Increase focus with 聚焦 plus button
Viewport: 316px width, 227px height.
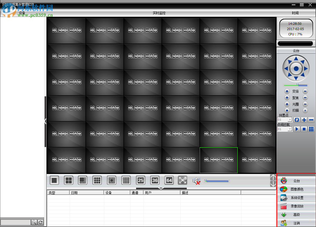coord(287,98)
